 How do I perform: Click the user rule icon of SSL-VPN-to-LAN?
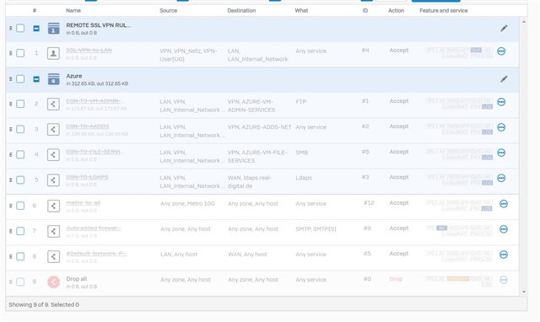tap(53, 53)
